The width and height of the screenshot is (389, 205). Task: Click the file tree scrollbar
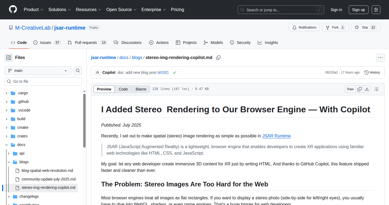coord(84,121)
